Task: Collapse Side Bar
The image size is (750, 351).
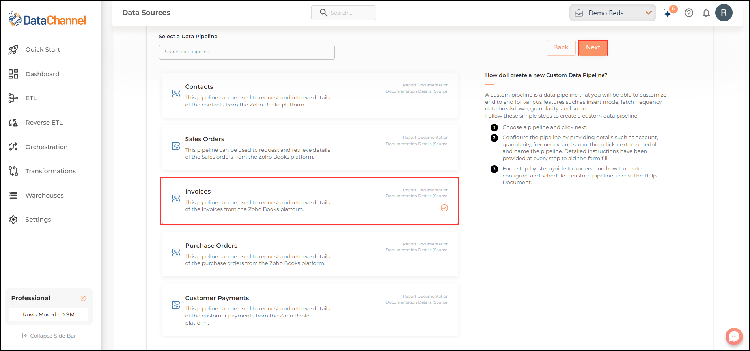Action: [x=49, y=336]
